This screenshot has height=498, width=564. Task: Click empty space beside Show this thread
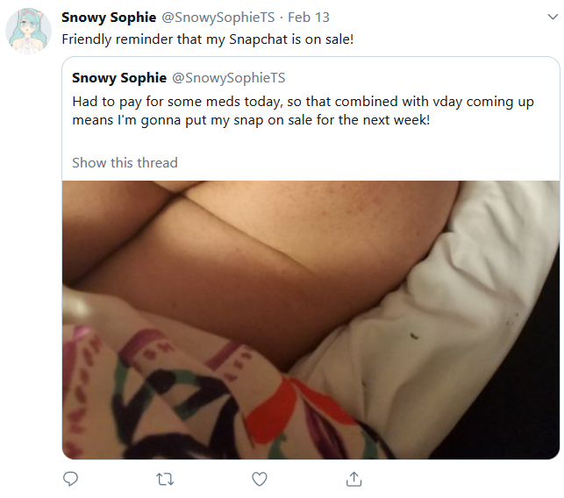click(360, 162)
